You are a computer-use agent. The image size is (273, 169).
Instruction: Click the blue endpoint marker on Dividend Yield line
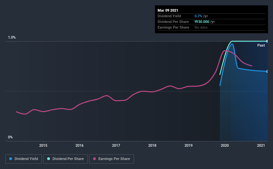pyautogui.click(x=267, y=72)
